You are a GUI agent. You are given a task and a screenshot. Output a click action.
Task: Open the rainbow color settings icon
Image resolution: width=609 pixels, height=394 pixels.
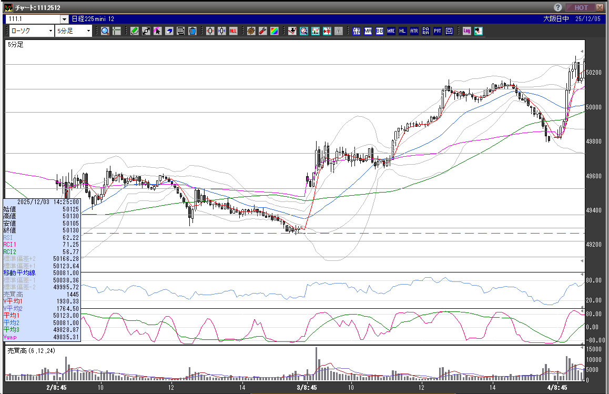tap(274, 31)
